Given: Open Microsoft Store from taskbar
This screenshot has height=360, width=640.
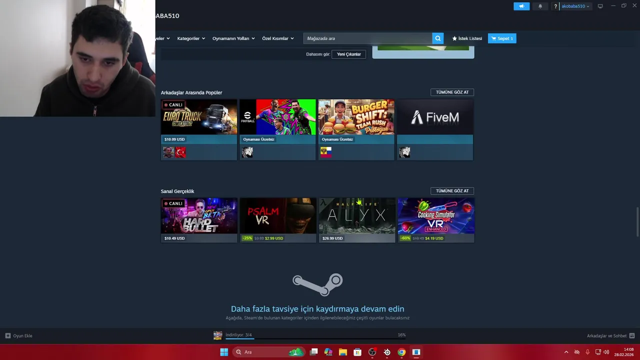Looking at the screenshot, I should click(357, 352).
